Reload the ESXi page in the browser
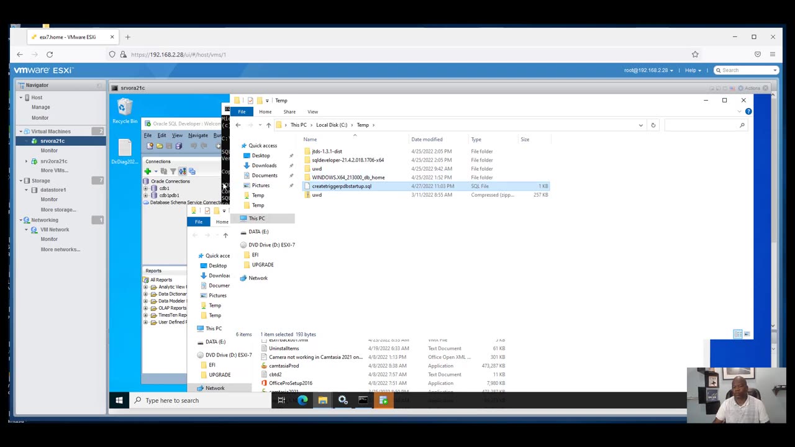Screen dimensions: 795x447 pyautogui.click(x=50, y=55)
